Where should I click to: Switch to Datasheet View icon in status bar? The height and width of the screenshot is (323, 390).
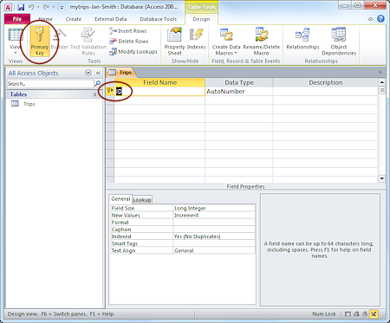tap(348, 313)
